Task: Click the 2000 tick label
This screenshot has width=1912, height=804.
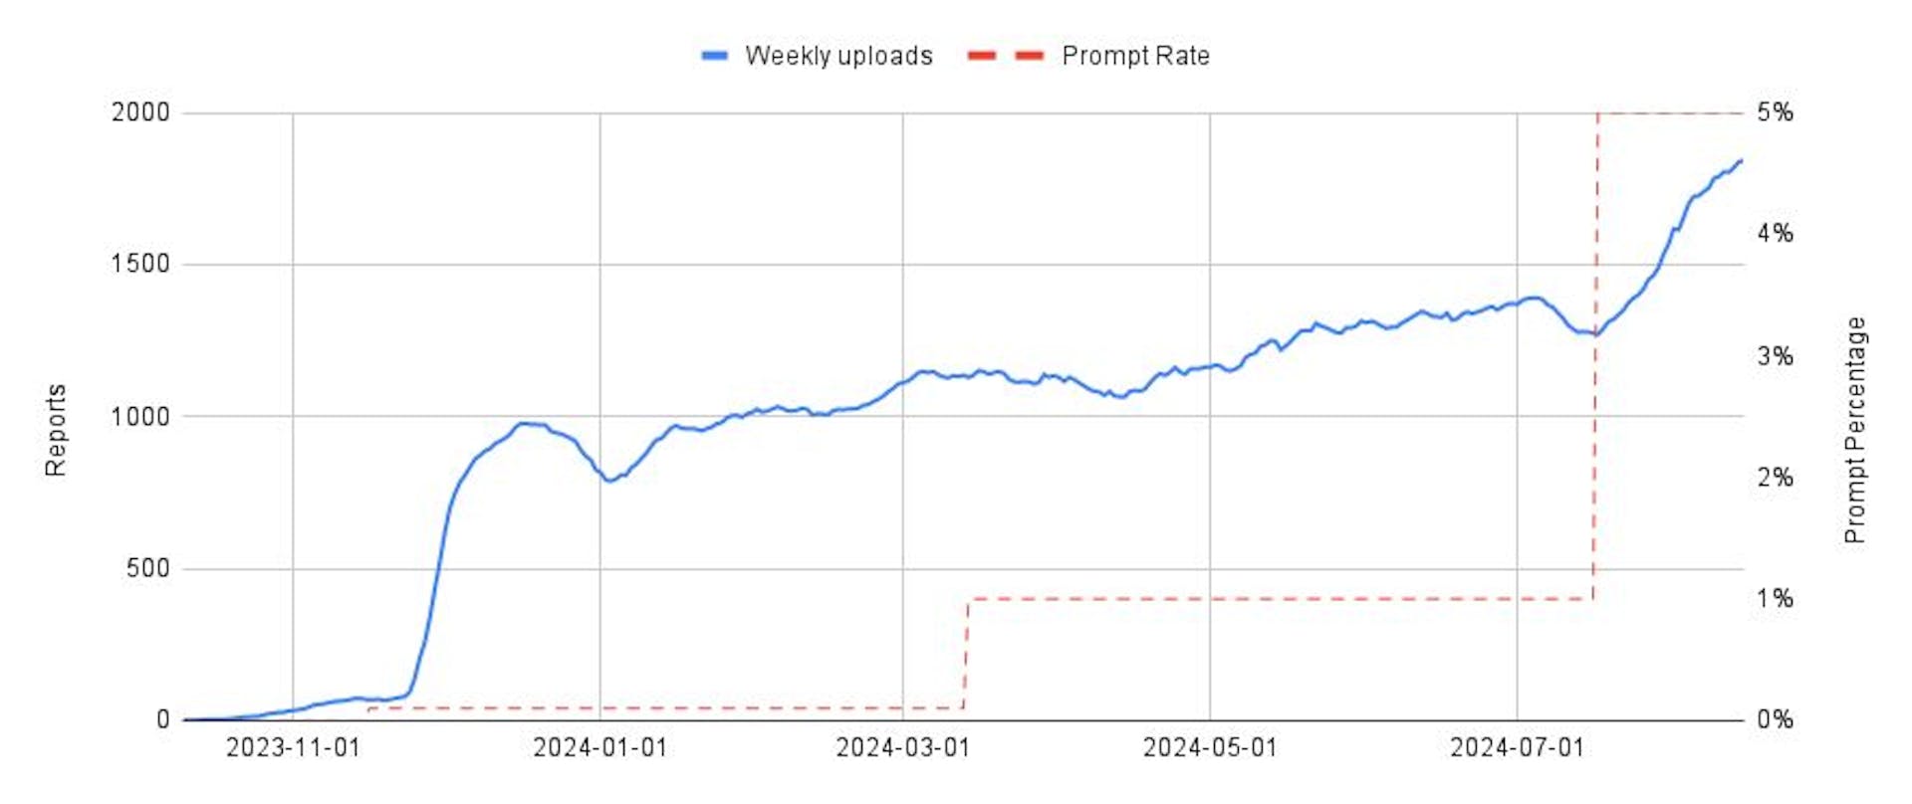Action: [140, 112]
